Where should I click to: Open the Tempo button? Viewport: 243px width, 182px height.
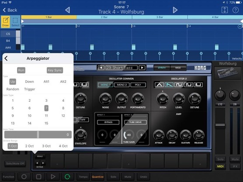tap(83, 177)
